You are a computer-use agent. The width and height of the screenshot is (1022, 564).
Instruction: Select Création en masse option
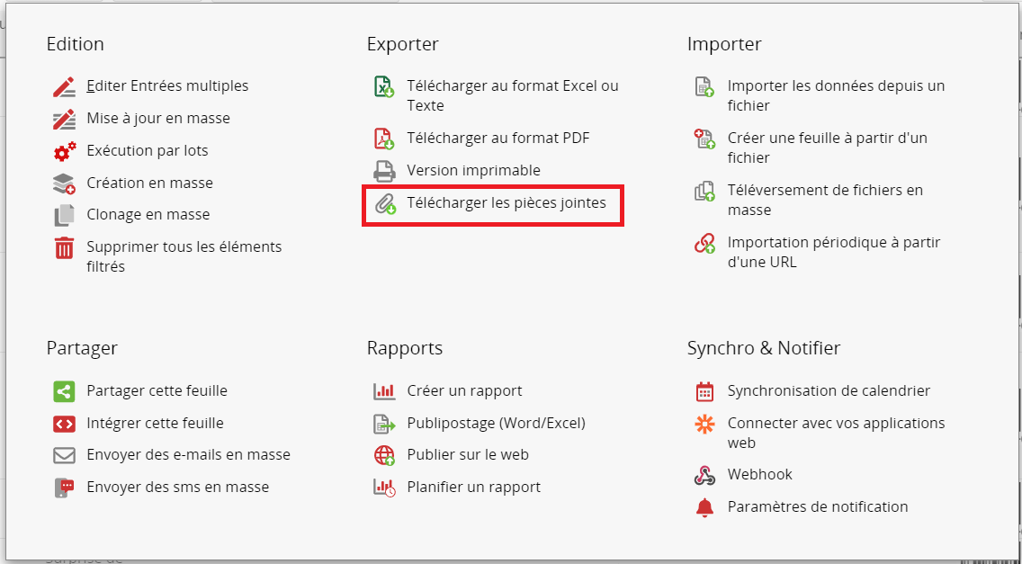[x=150, y=184]
